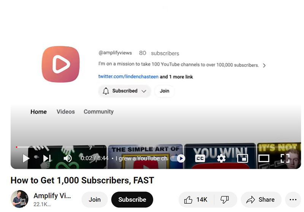Share the video

click(x=261, y=199)
